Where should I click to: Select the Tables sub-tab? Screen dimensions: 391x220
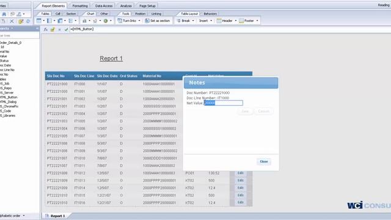45,13
